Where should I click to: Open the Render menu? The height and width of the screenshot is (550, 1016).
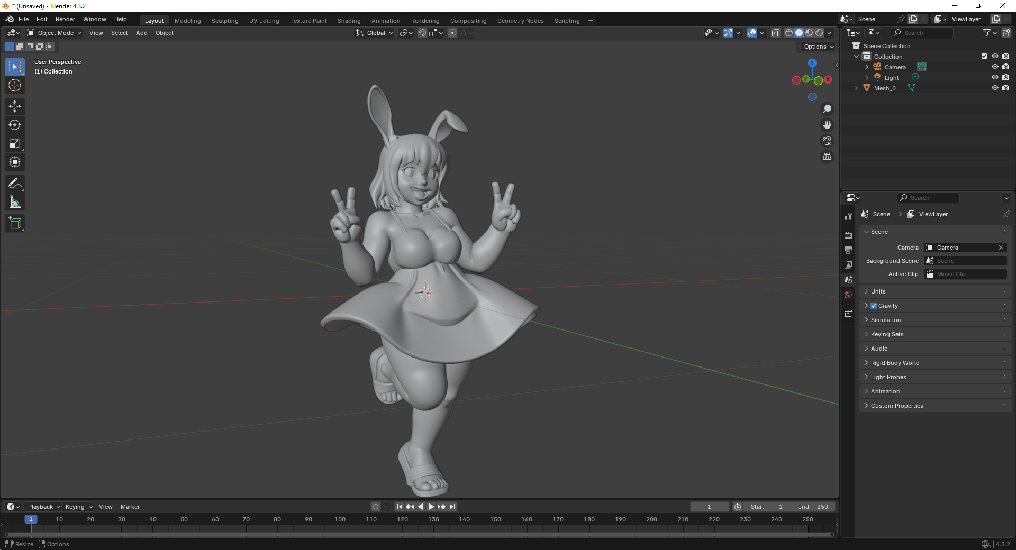(x=65, y=19)
